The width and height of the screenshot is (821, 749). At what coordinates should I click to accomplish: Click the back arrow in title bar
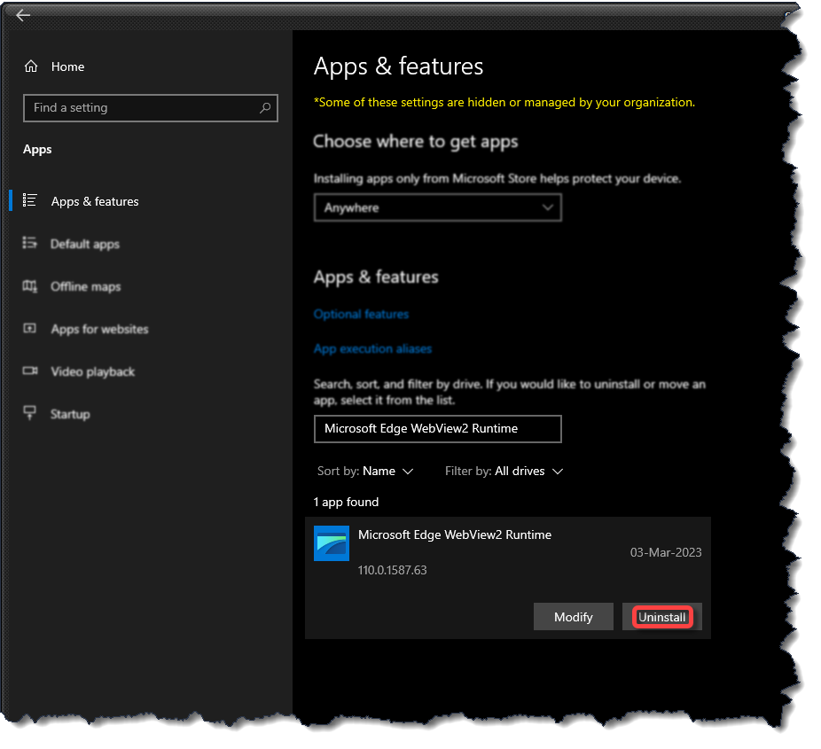point(22,15)
